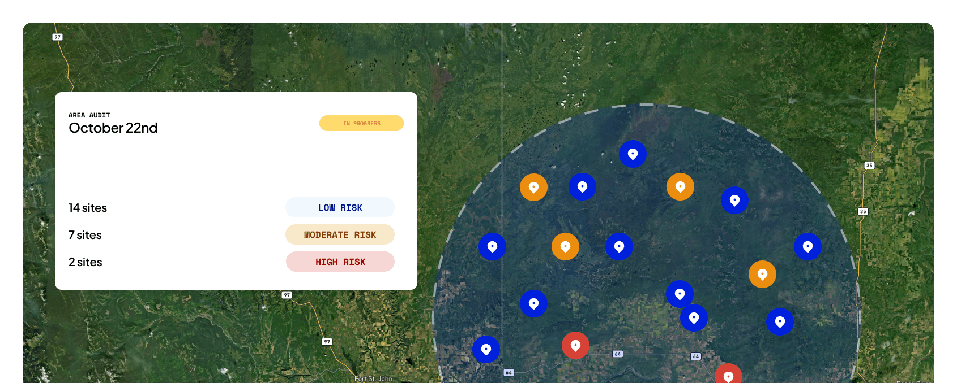
Task: Open blue pin directly below the lowest orange pin
Action: point(780,322)
